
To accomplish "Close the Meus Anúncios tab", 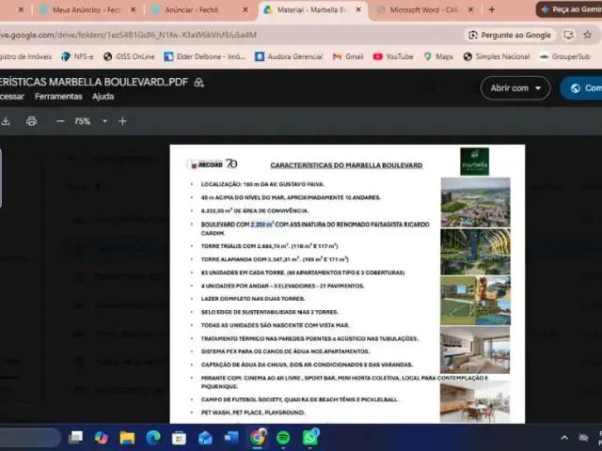I will pos(133,10).
